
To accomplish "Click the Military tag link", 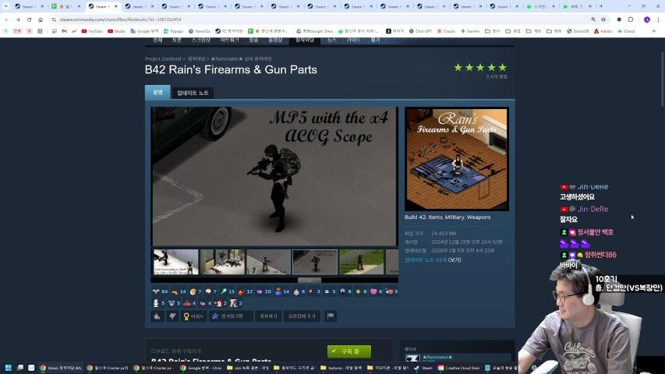I will tap(455, 217).
